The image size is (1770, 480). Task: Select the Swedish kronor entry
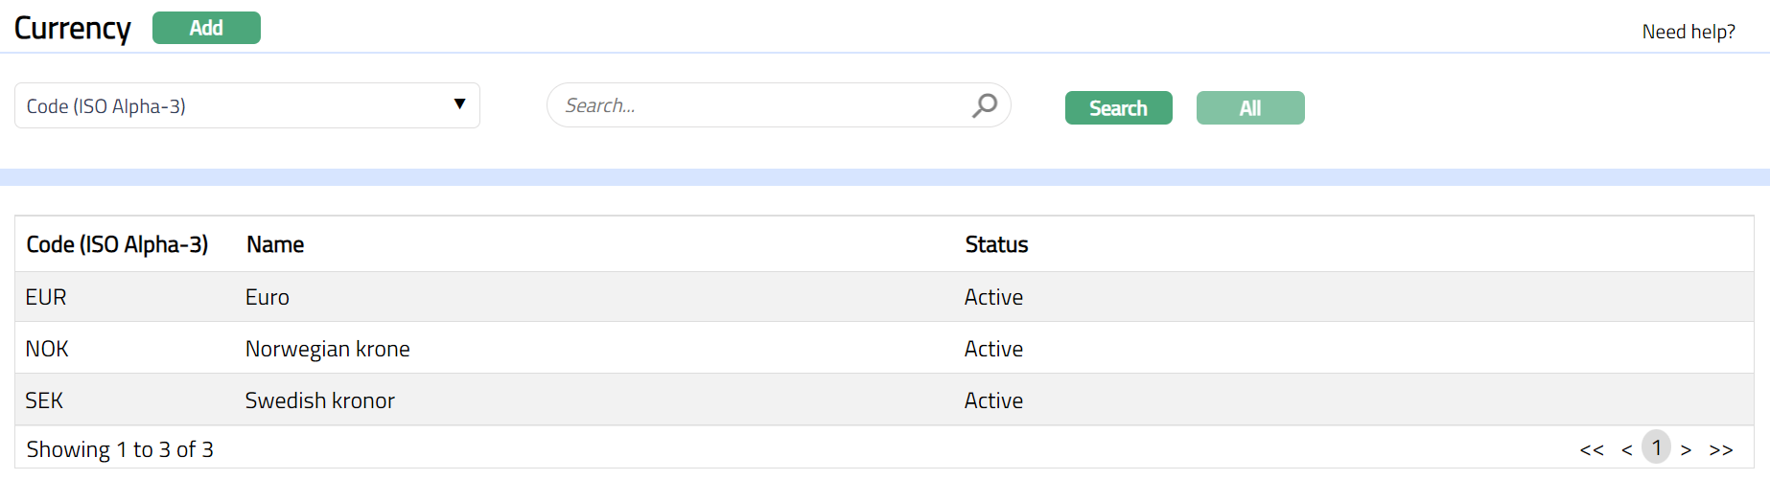319,400
